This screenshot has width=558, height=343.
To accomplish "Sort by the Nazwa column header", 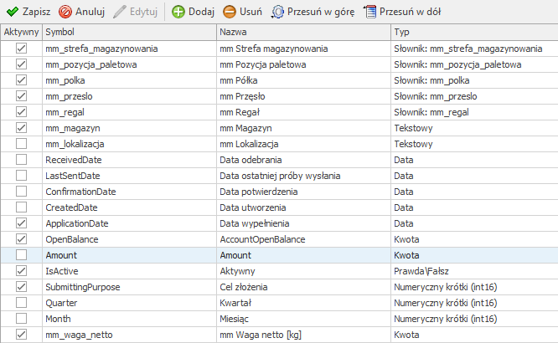I will tap(302, 32).
